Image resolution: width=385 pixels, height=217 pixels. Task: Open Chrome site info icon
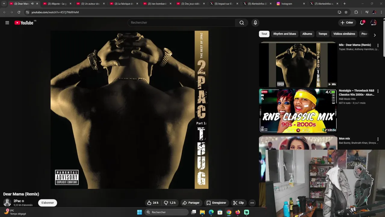(27, 12)
